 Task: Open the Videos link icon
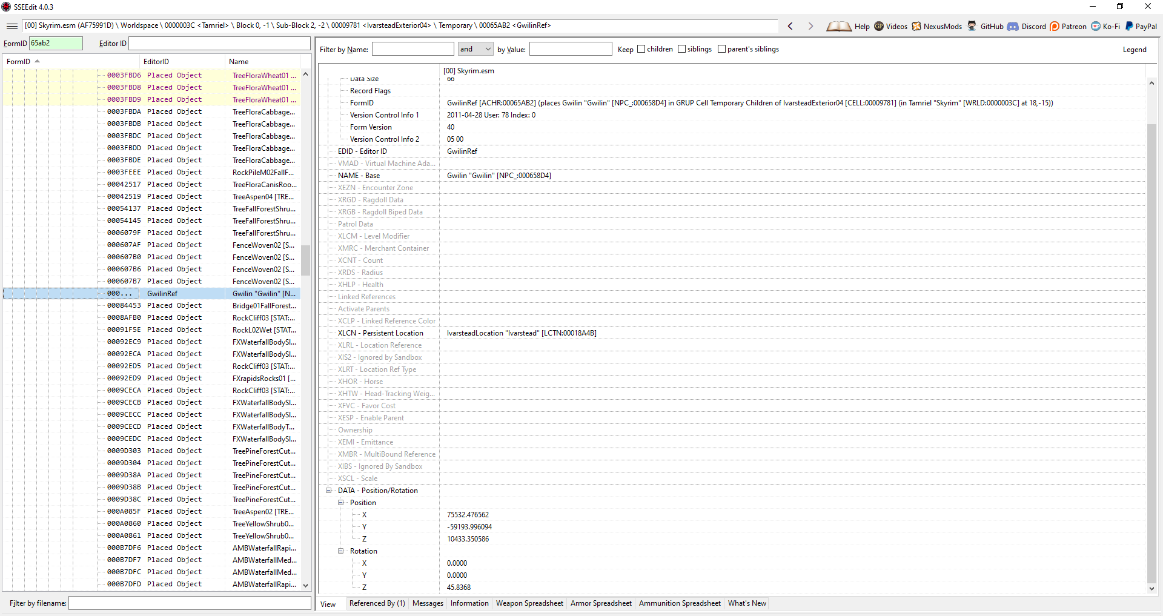[x=879, y=26]
